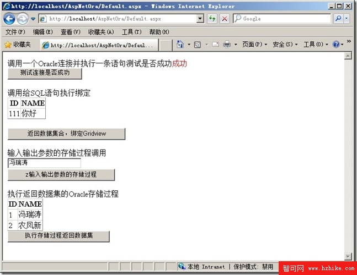Click the red 成功 result text
The width and height of the screenshot is (357, 275).
pos(179,64)
